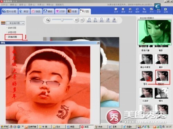The height and width of the screenshot is (129, 173).
Task: Click the 打开 open file icon
Action: 116,10
